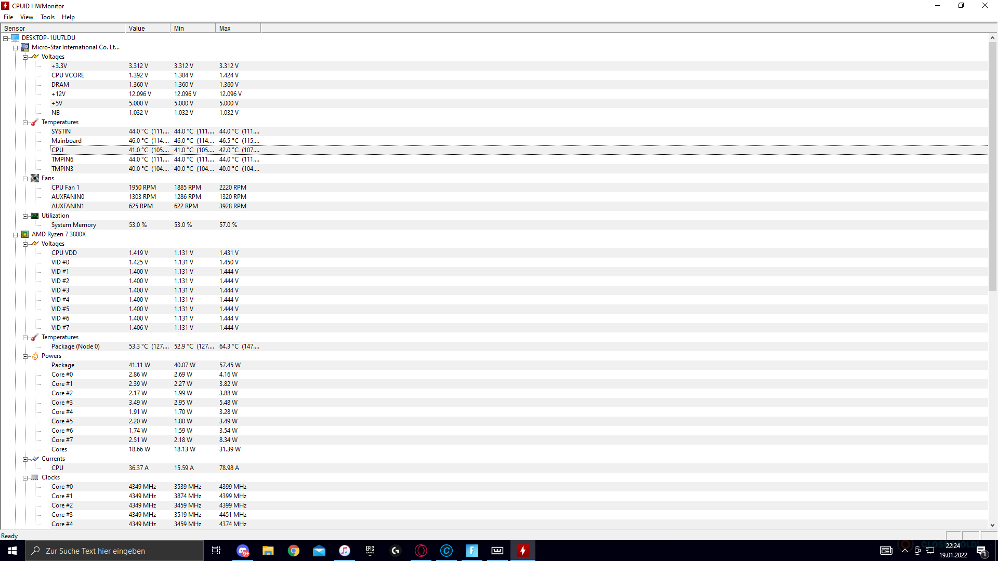Open the View menu
Screen dimensions: 998x561
point(27,17)
